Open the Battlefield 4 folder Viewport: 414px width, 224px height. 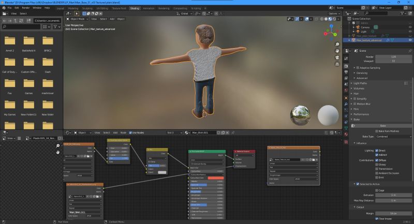pos(29,43)
